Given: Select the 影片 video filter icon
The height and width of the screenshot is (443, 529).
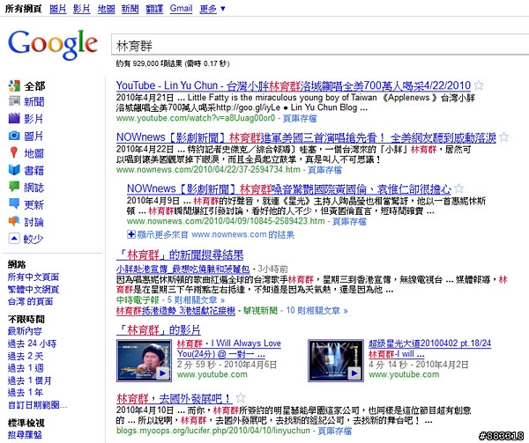Looking at the screenshot, I should click(x=14, y=118).
